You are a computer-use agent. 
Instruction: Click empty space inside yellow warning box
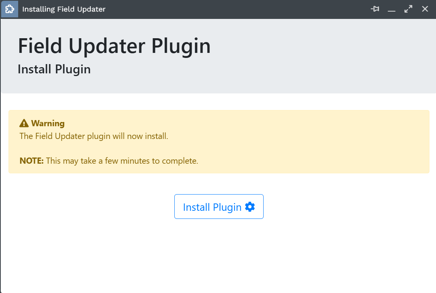pos(309,143)
